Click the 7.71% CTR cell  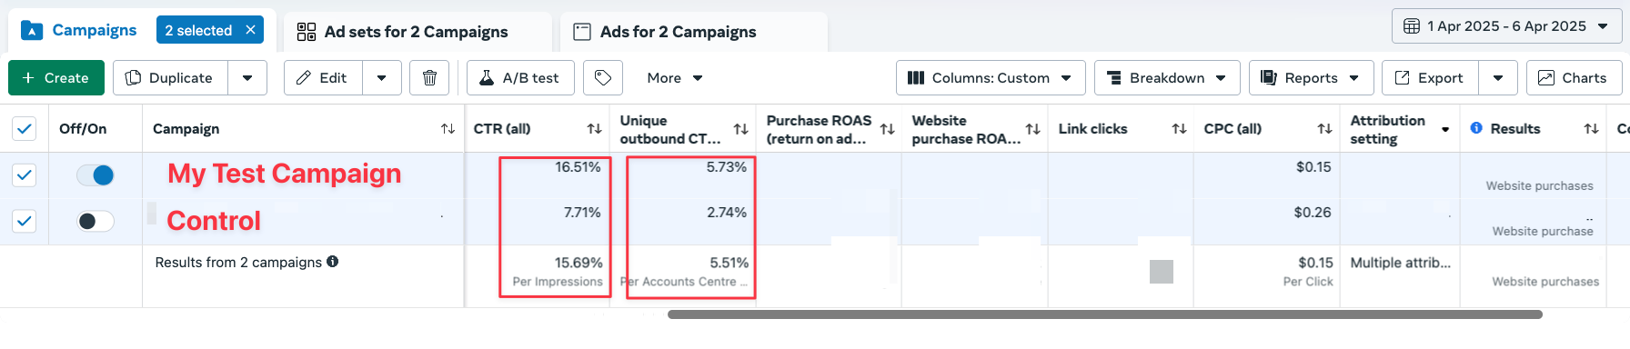(x=582, y=213)
